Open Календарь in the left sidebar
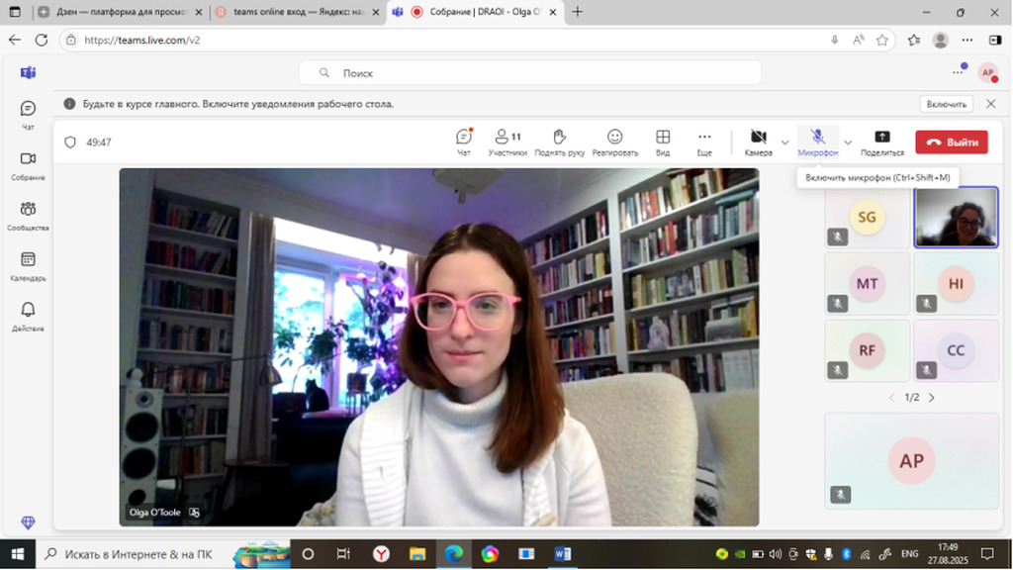Screen dimensions: 1013x570 tap(28, 264)
